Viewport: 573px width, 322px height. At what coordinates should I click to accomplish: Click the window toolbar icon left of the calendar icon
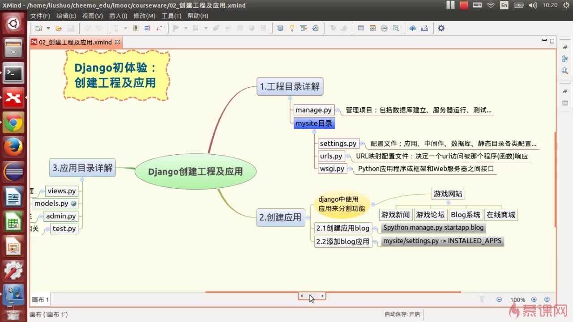[x=361, y=28]
